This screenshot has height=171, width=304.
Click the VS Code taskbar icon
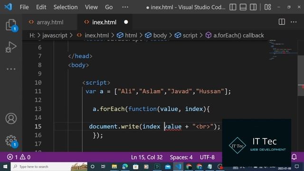[179, 167]
